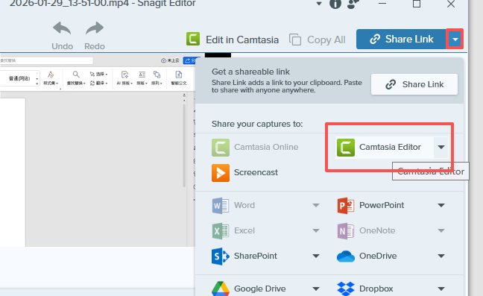
Task: Click the white Share Link button in the share panel
Action: point(414,84)
